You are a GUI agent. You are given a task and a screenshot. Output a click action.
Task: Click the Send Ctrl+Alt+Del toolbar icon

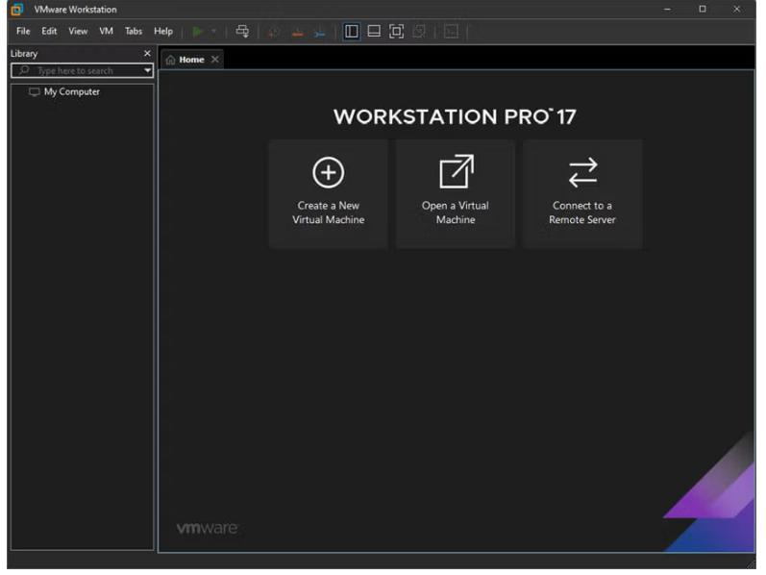(242, 32)
